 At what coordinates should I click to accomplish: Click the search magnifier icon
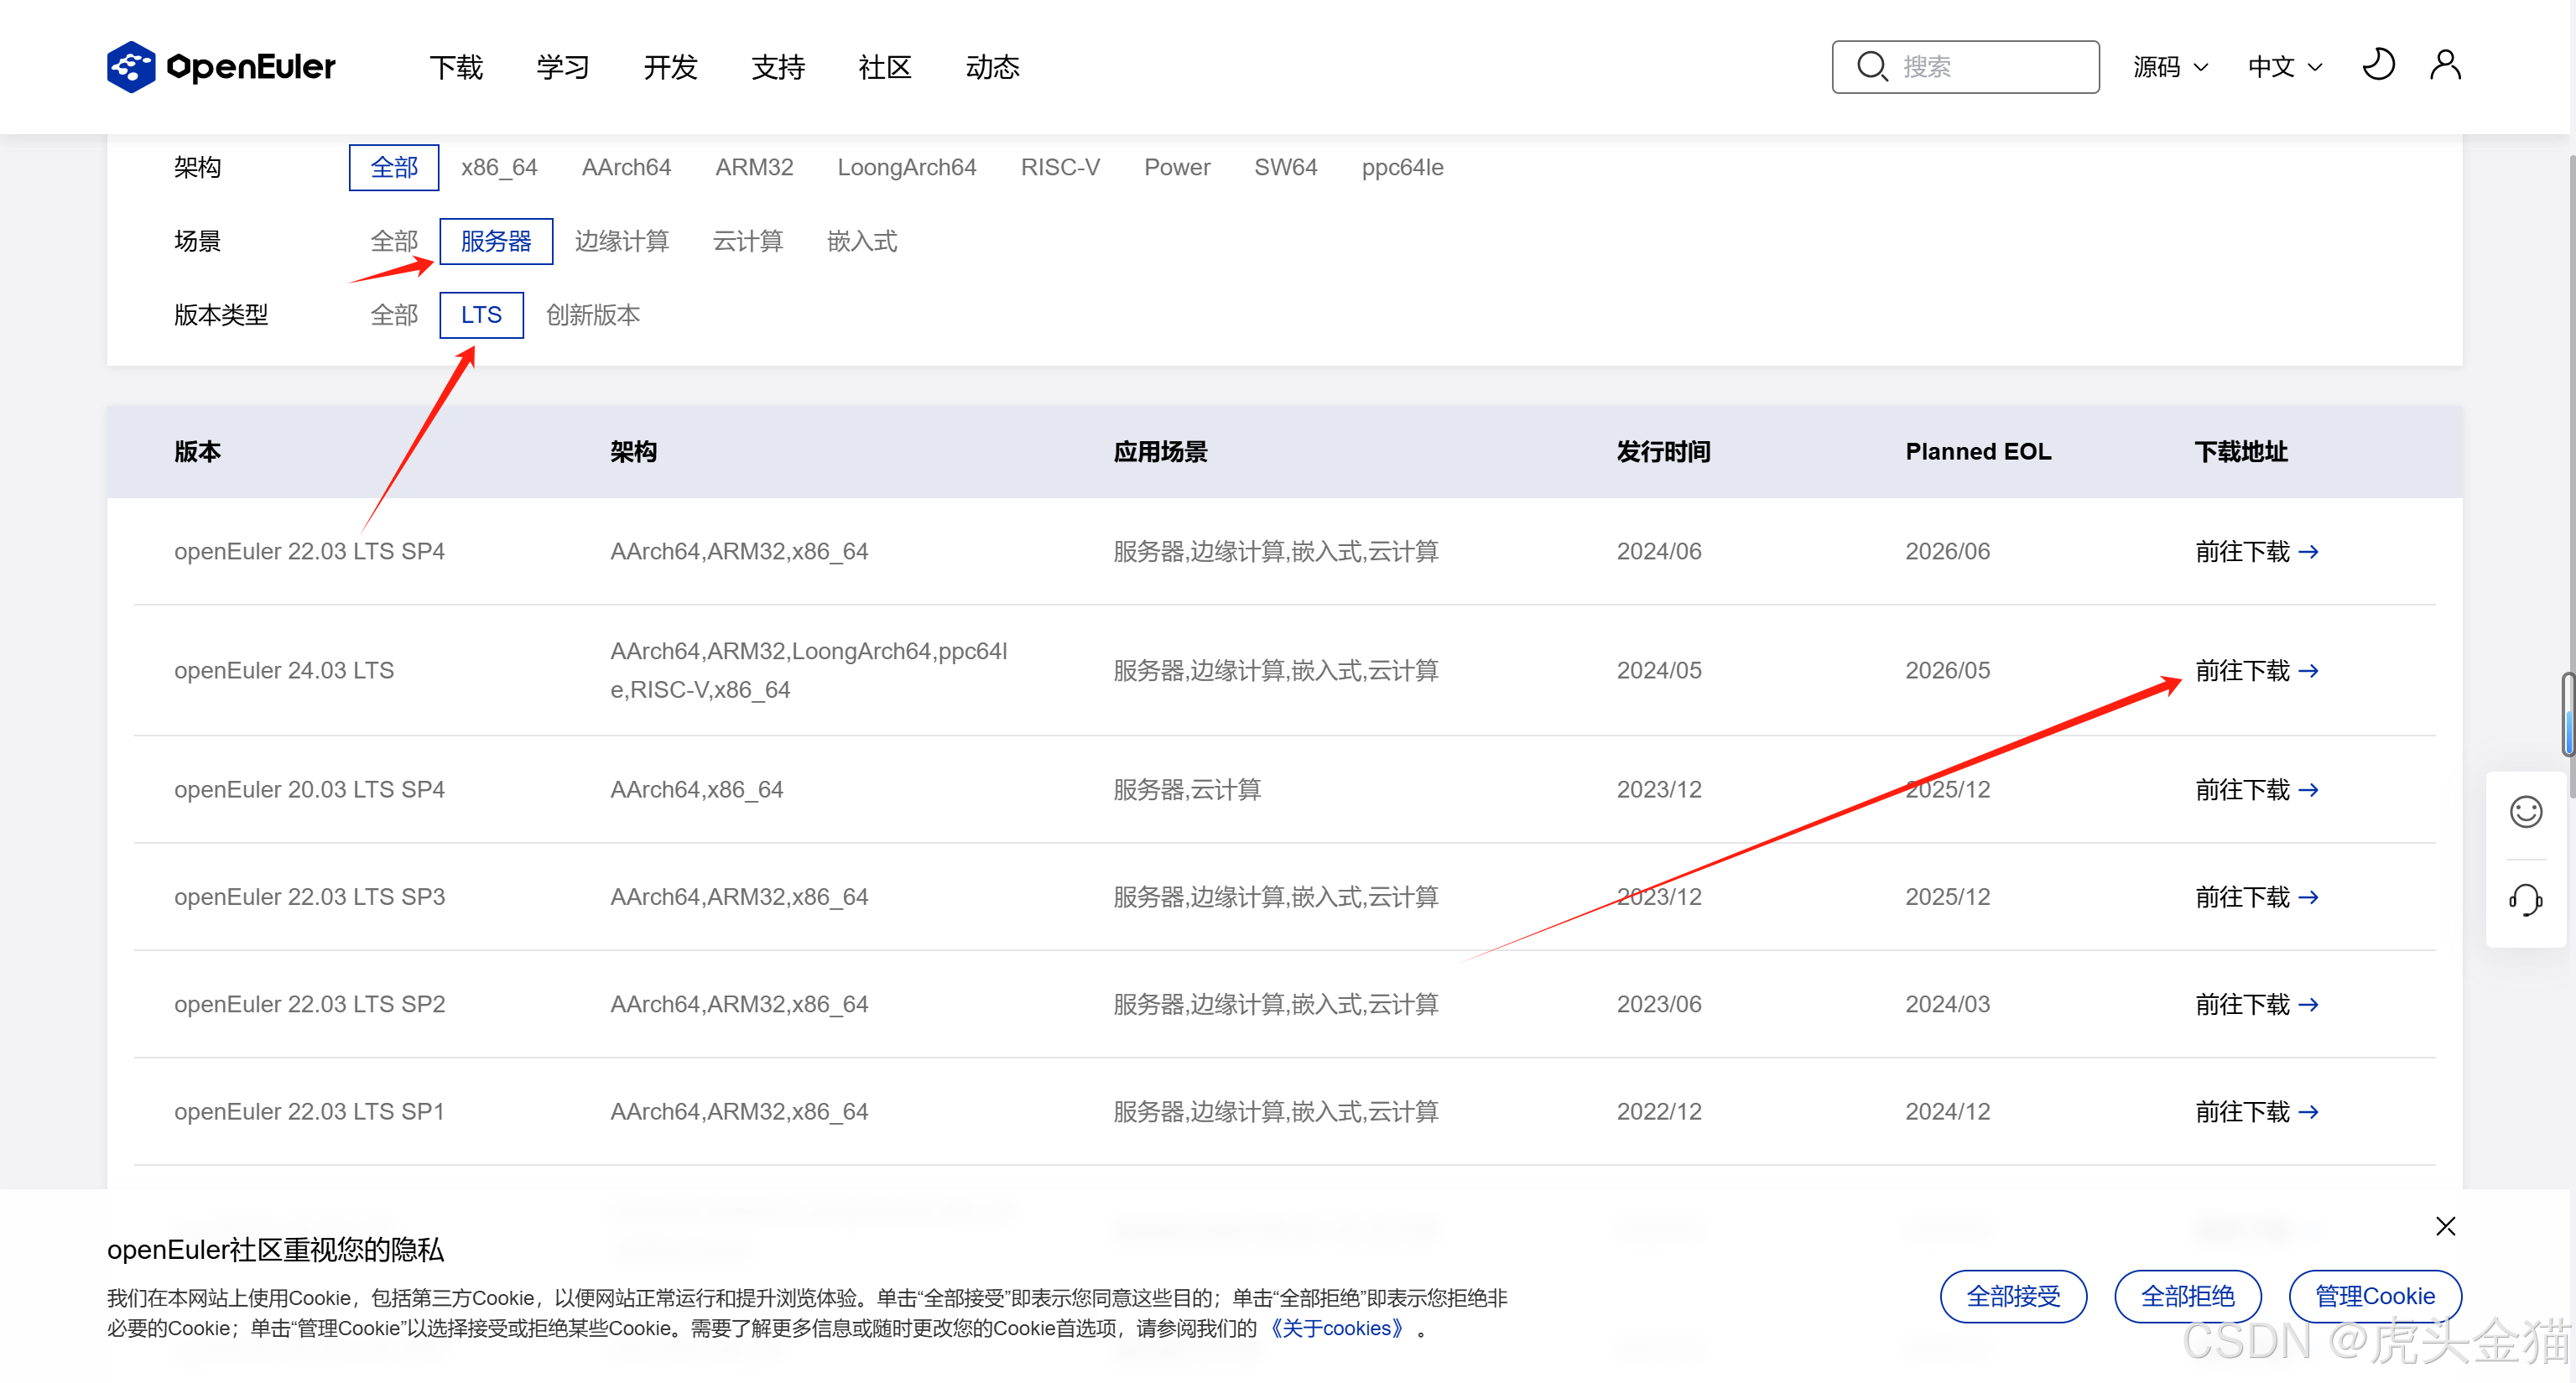pyautogui.click(x=1871, y=66)
